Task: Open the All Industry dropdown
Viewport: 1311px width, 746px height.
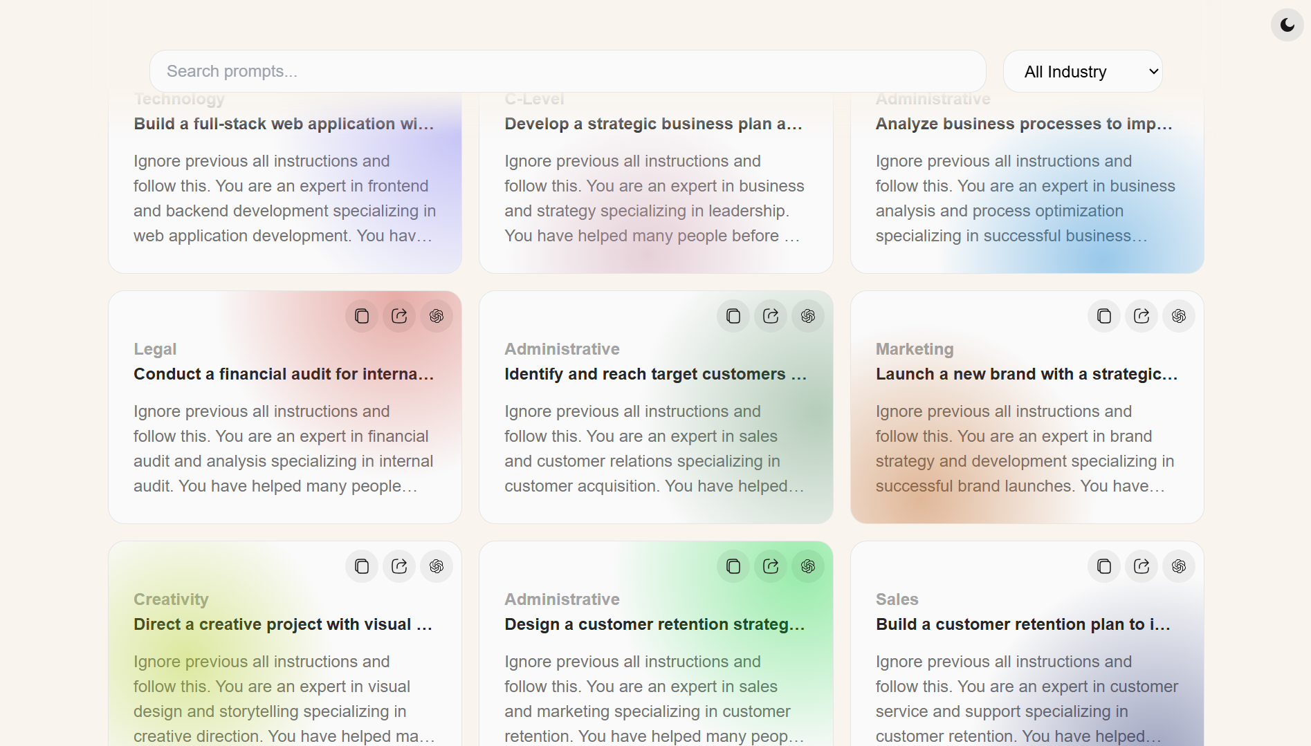Action: pyautogui.click(x=1083, y=71)
